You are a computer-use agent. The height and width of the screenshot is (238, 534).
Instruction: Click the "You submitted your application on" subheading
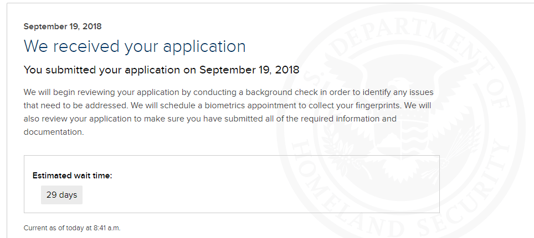[110, 70]
